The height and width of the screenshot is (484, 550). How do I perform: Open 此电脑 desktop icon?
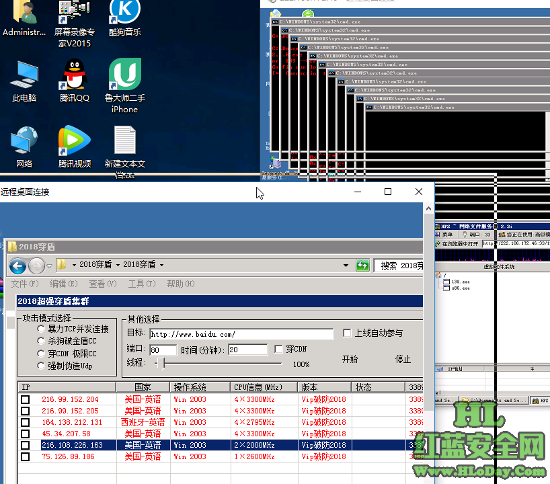(x=24, y=81)
